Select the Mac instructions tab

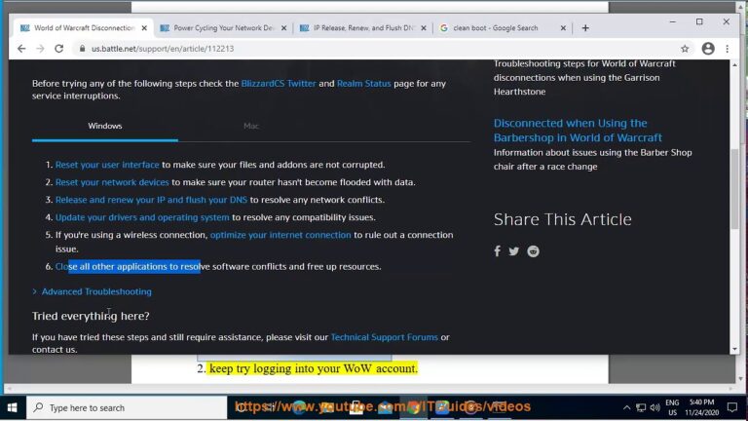(251, 126)
